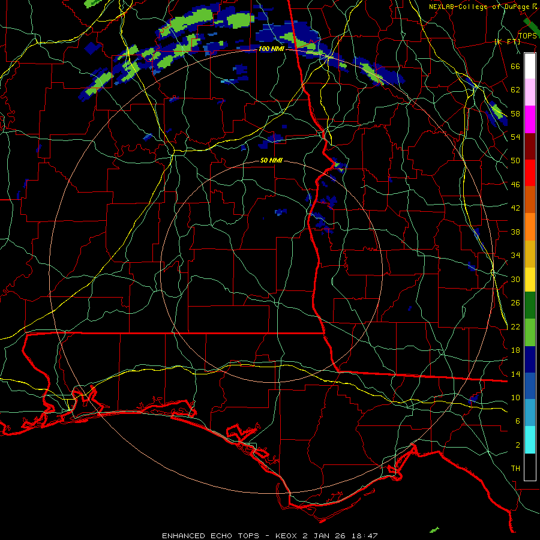The width and height of the screenshot is (540, 540).
Task: Click the ENHANCED ECHO TOPS title text
Action: tap(210, 536)
